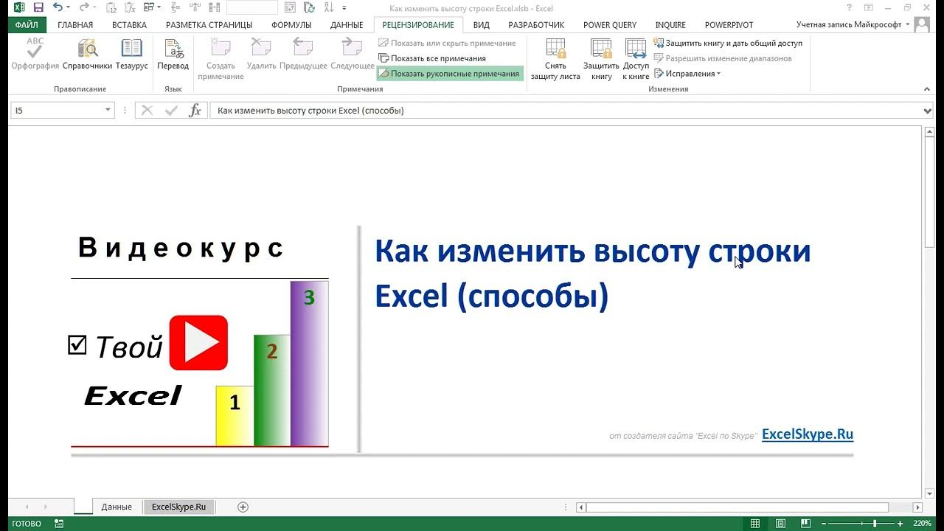Click the horizontal scrollbar right arrow
Image resolution: width=944 pixels, height=531 pixels.
coord(917,507)
